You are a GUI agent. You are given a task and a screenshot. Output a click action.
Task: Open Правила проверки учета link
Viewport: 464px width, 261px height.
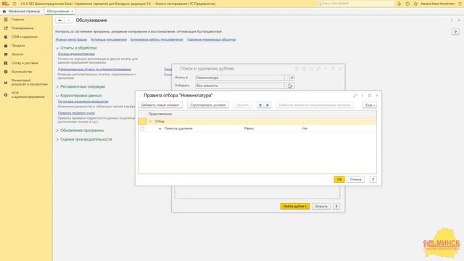click(76, 113)
